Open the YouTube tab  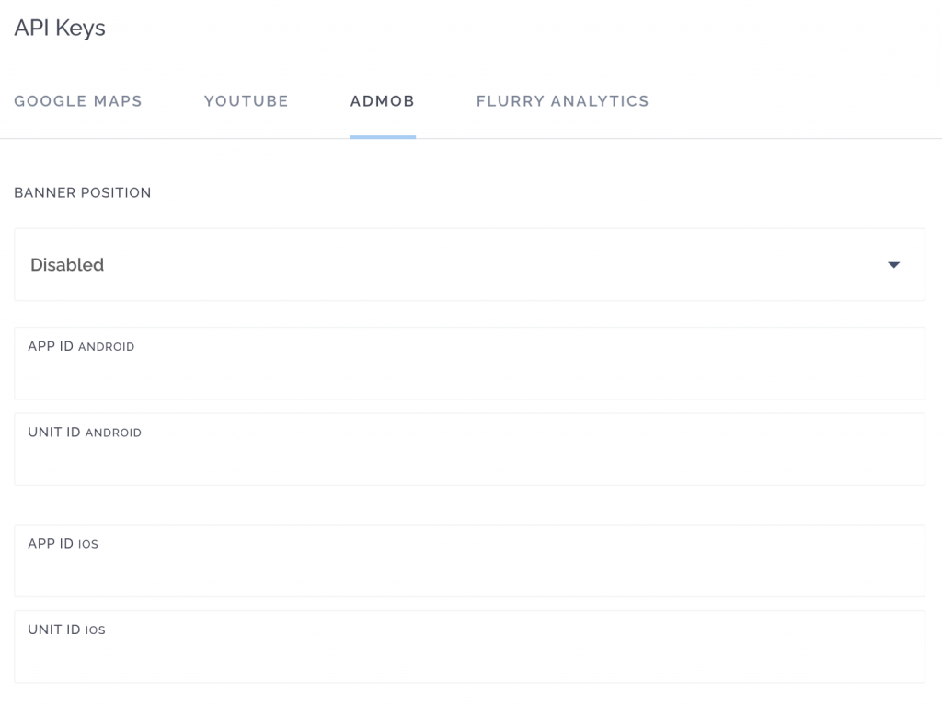coord(247,101)
